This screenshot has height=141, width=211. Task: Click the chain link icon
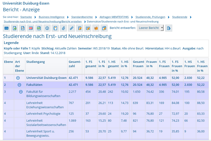click(x=71, y=28)
